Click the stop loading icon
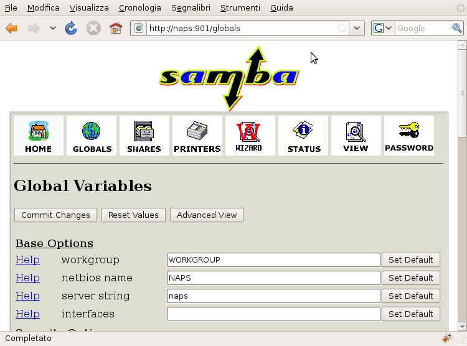 (x=93, y=28)
